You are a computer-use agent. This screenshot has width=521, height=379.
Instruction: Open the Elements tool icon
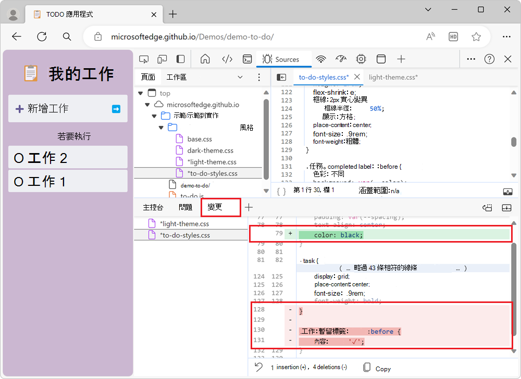[x=227, y=59]
